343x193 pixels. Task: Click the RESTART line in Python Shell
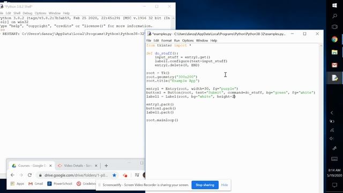click(72, 34)
